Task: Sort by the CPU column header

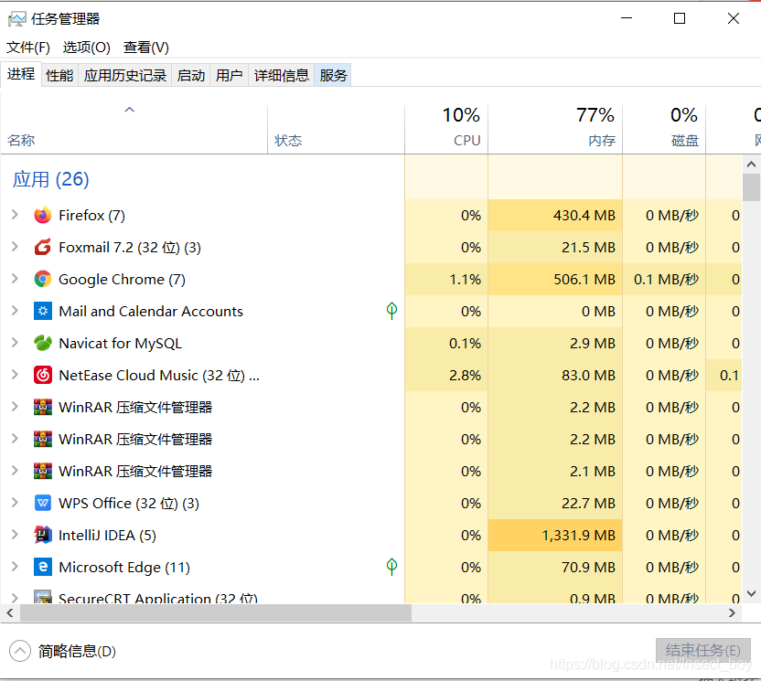Action: (x=446, y=129)
